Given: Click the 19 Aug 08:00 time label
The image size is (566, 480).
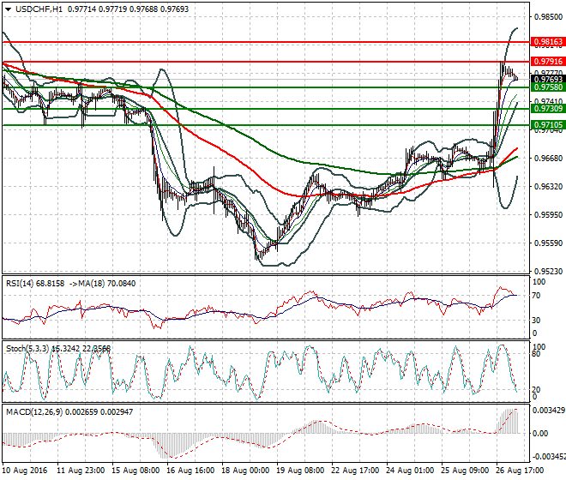Looking at the screenshot, I should [300, 471].
